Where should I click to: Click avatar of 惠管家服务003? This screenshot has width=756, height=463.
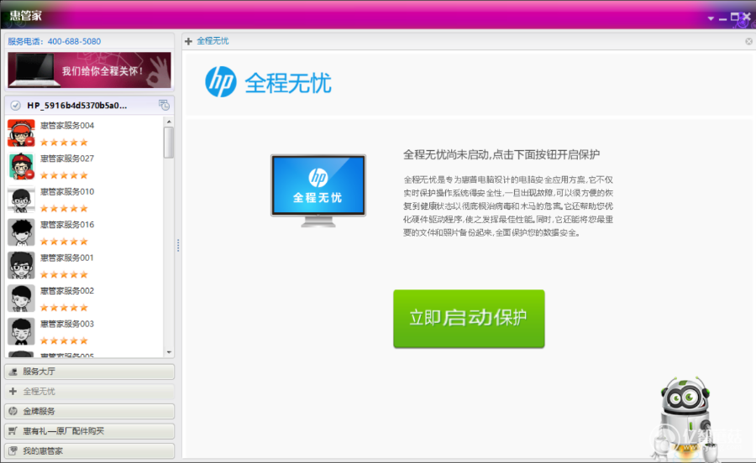pos(21,331)
